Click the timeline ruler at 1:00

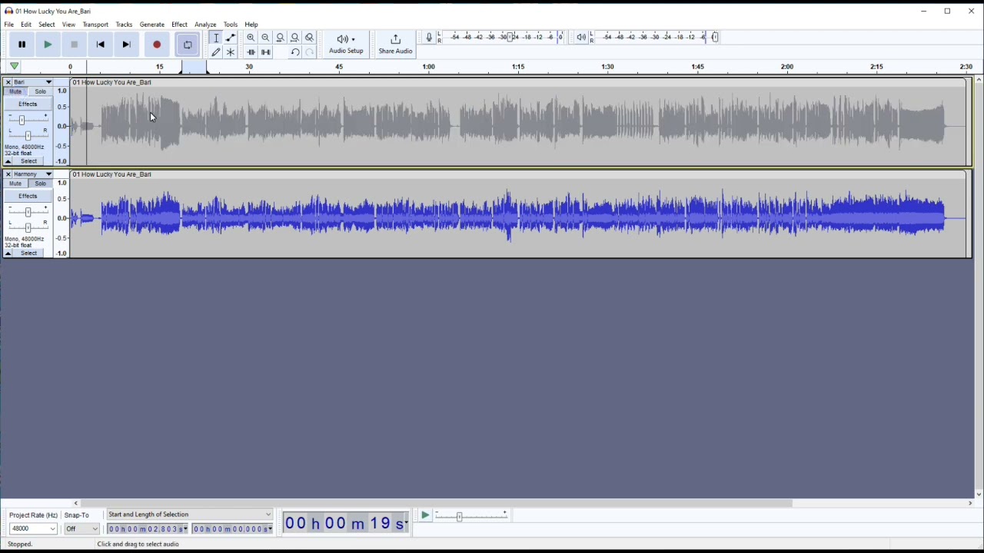click(x=429, y=68)
